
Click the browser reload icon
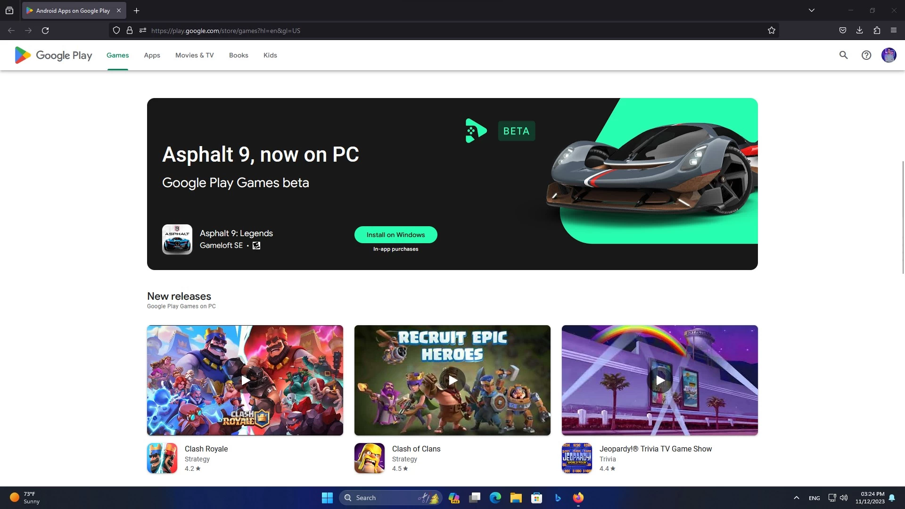pos(45,31)
